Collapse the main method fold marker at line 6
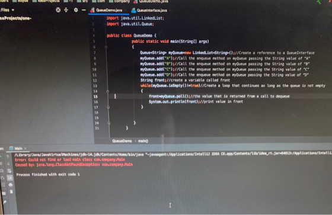This screenshot has width=332, height=215. click(x=106, y=47)
